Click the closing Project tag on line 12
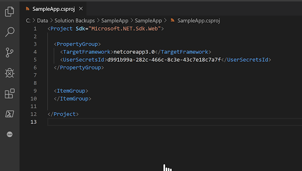This screenshot has height=171, width=302. point(63,114)
